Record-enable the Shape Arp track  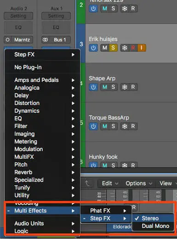click(x=133, y=87)
